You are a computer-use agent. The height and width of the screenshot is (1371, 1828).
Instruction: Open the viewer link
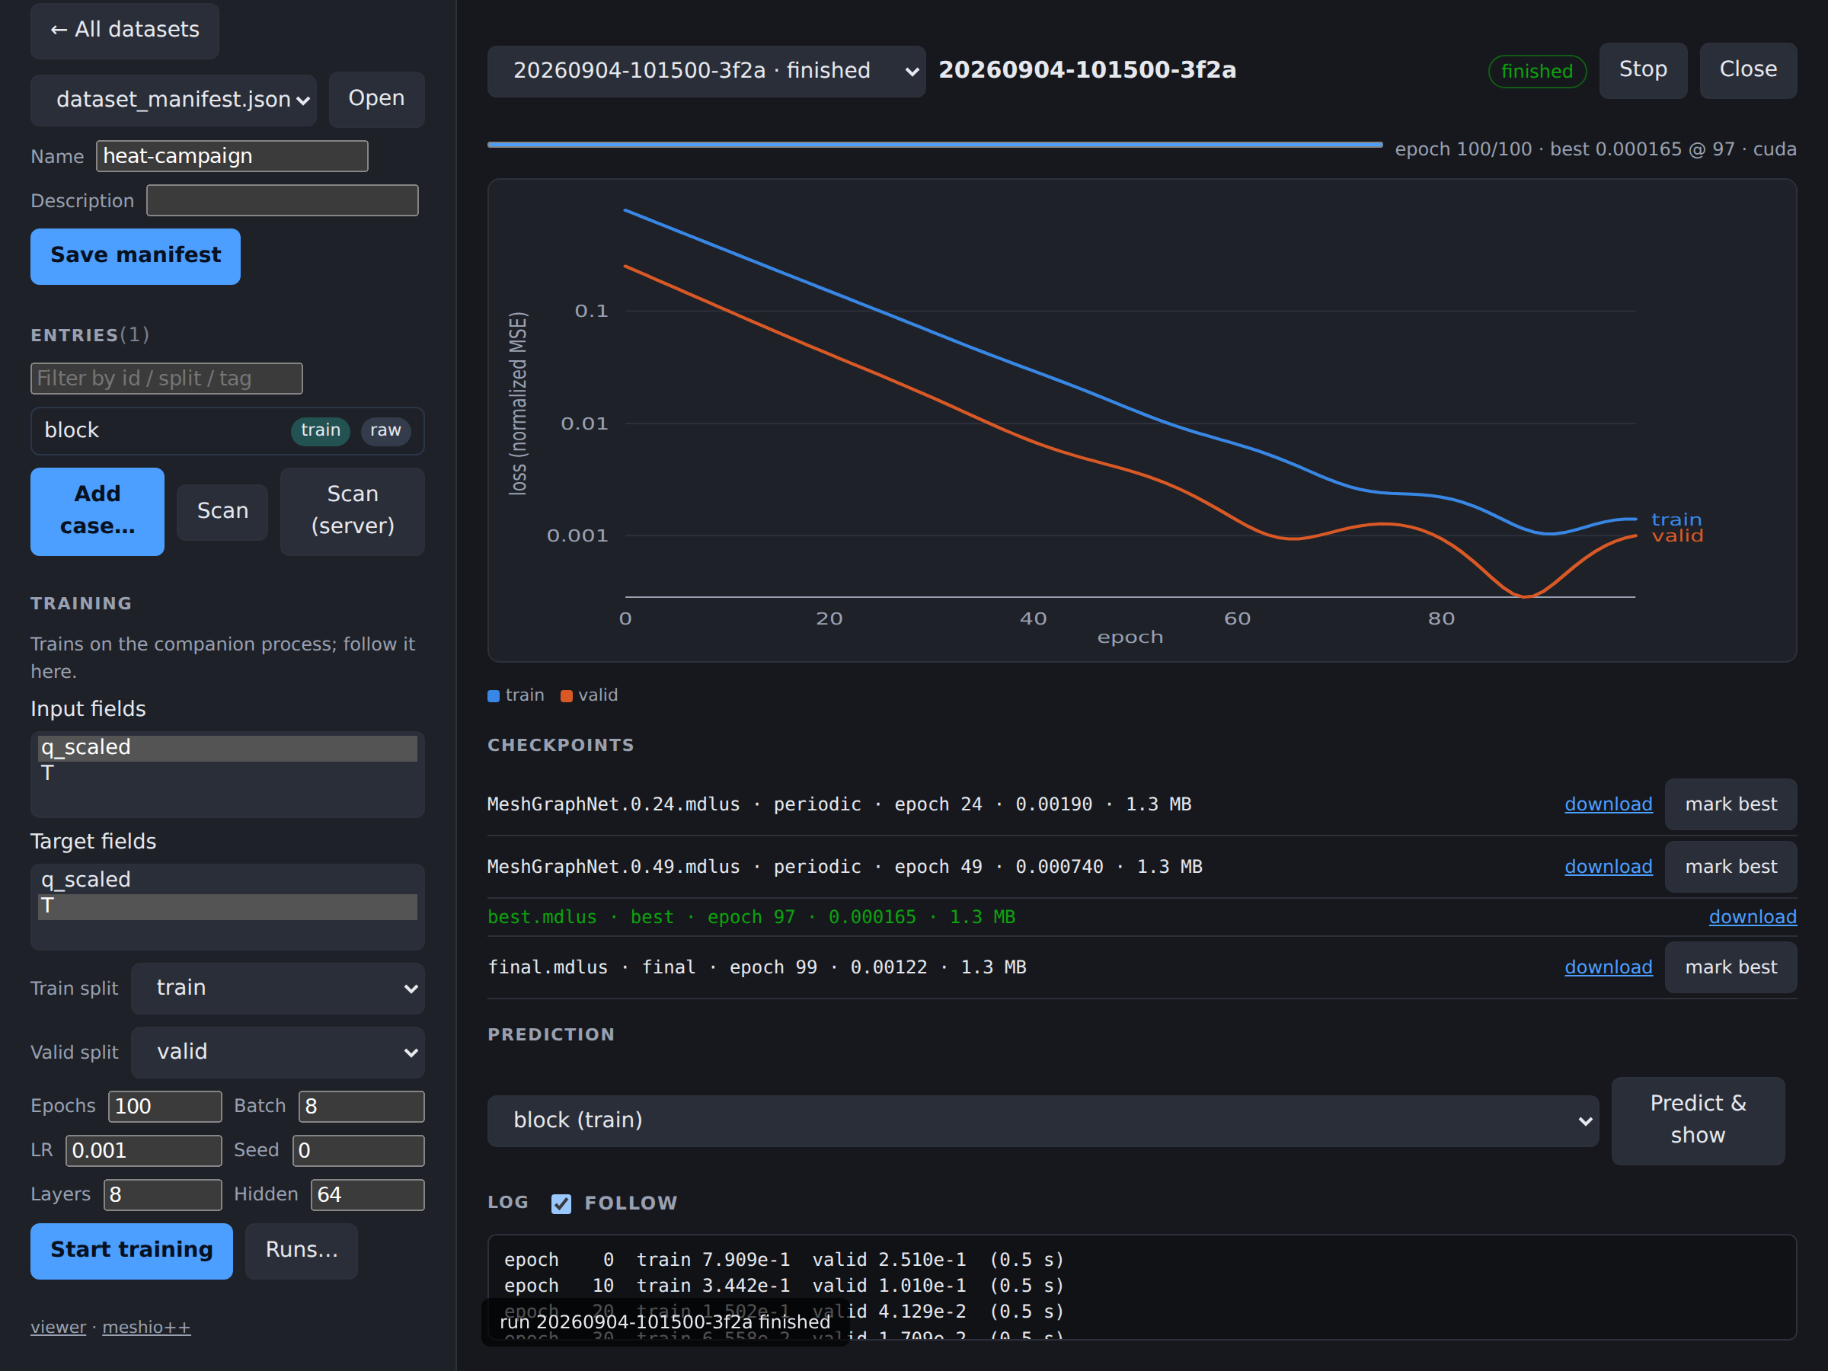[x=58, y=1328]
